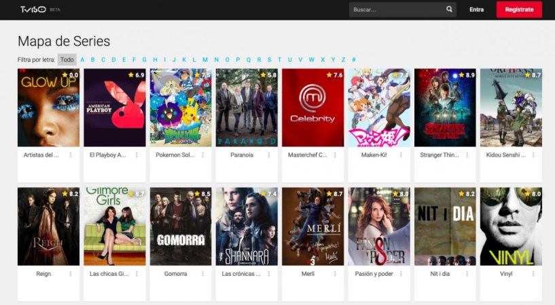Filter series by letter E

[x=124, y=60]
